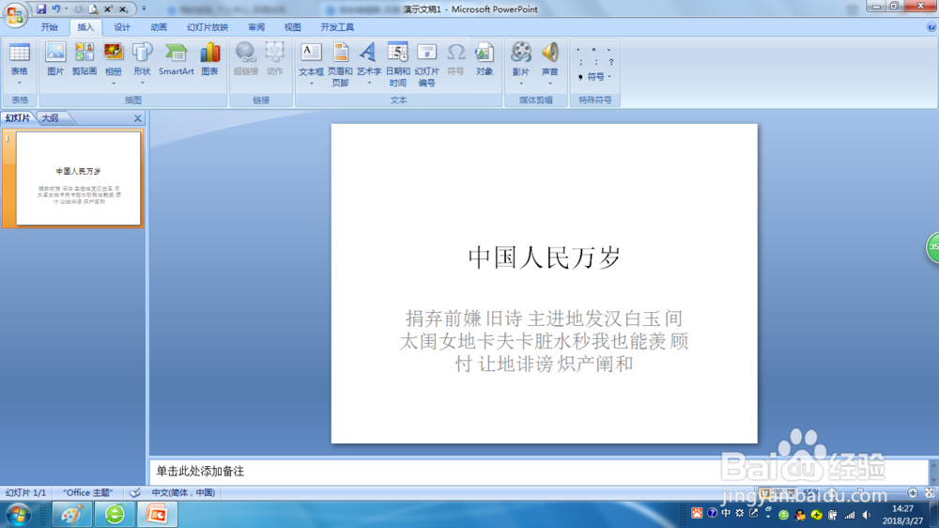
Task: Click 中文(简体，中国) language in status bar
Action: tap(183, 492)
